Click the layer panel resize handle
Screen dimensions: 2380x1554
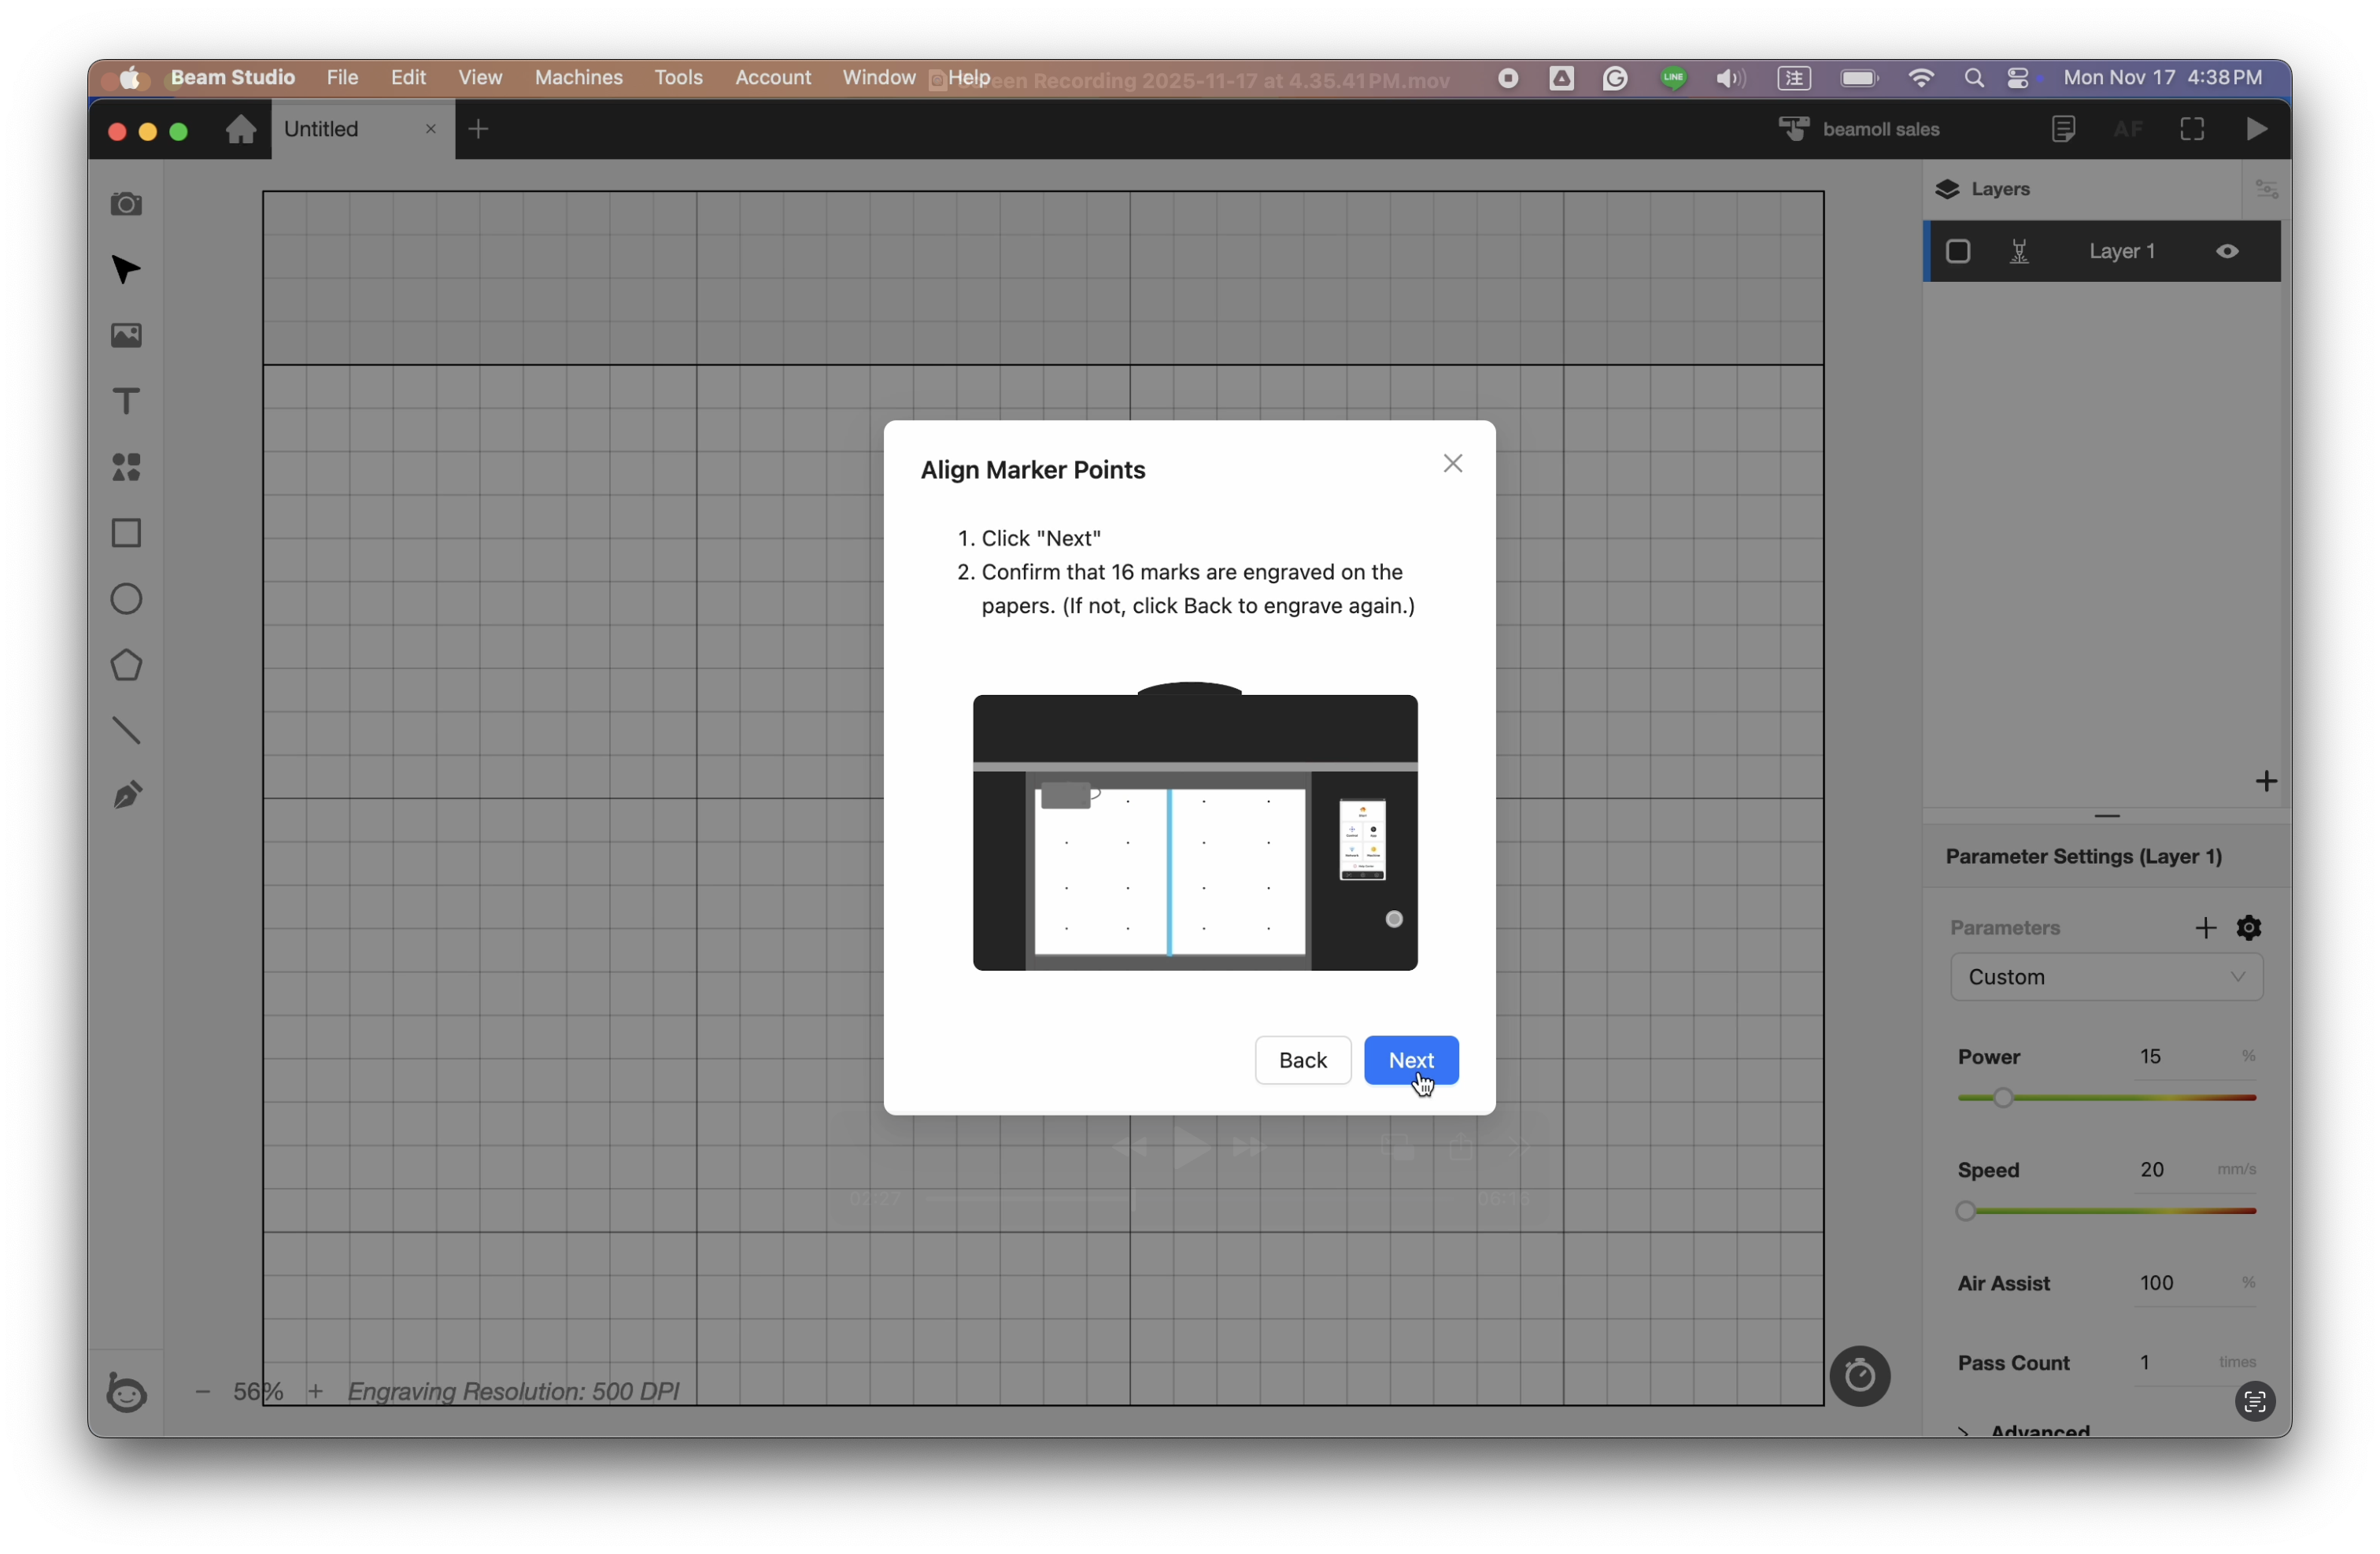[2106, 816]
